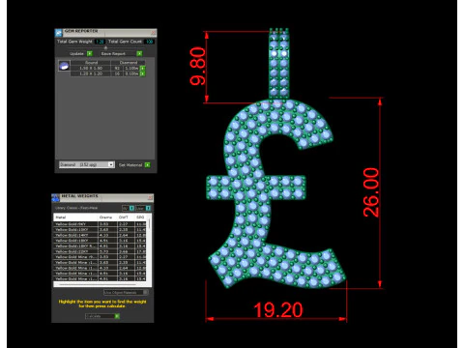The height and width of the screenshot is (348, 464).
Task: Click the green Update button in Gem Reporter
Action: (x=90, y=53)
